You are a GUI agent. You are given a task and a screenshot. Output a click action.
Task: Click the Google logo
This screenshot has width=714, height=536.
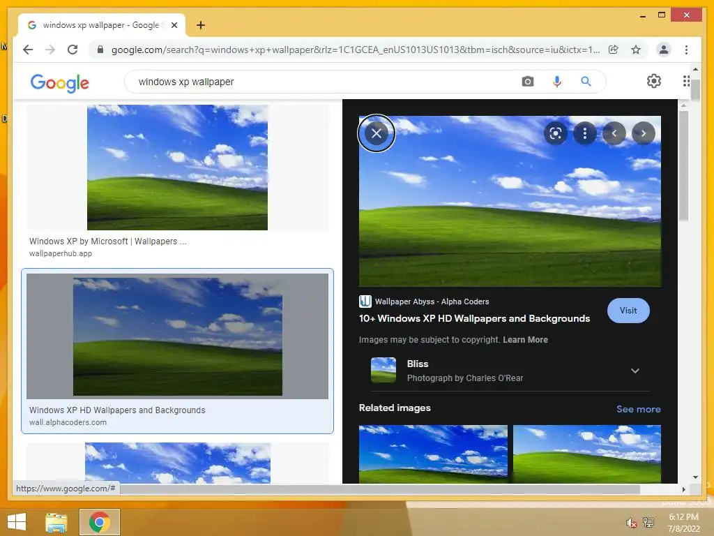(x=60, y=82)
